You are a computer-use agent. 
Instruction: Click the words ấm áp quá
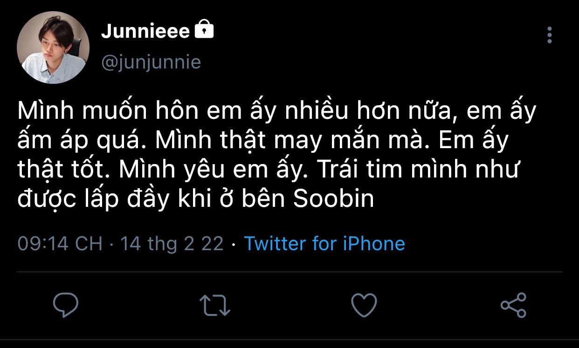click(x=78, y=141)
